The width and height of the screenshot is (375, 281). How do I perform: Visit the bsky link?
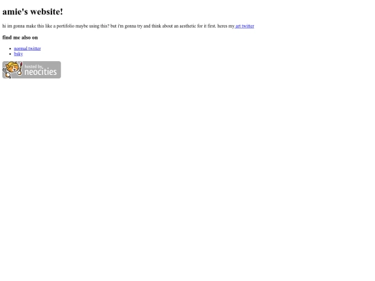coord(19,54)
